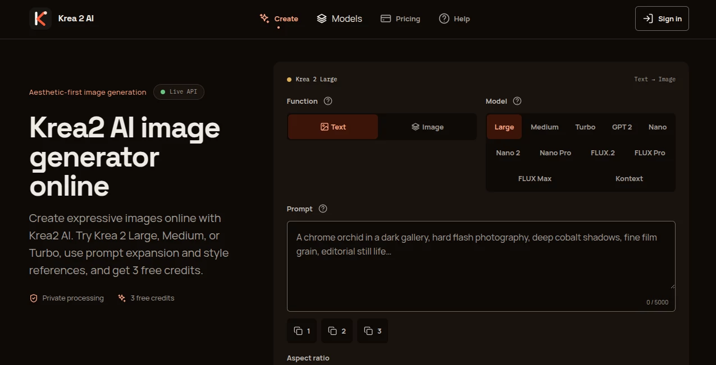Select the Image function mode
The width and height of the screenshot is (716, 365).
[x=427, y=127]
